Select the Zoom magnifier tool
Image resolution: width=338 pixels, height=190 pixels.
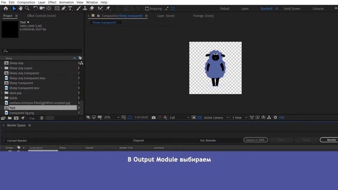coord(27,8)
